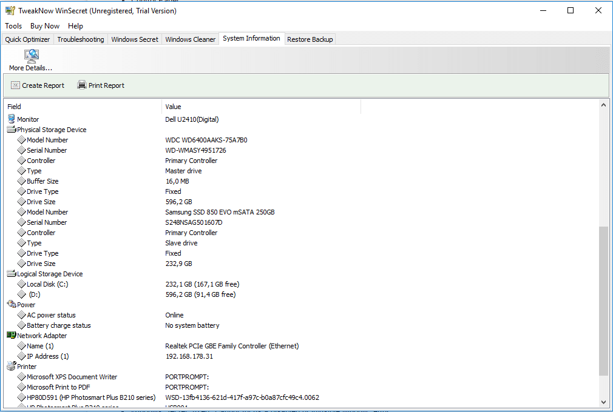Switch to the Restore Backup tab

[310, 39]
